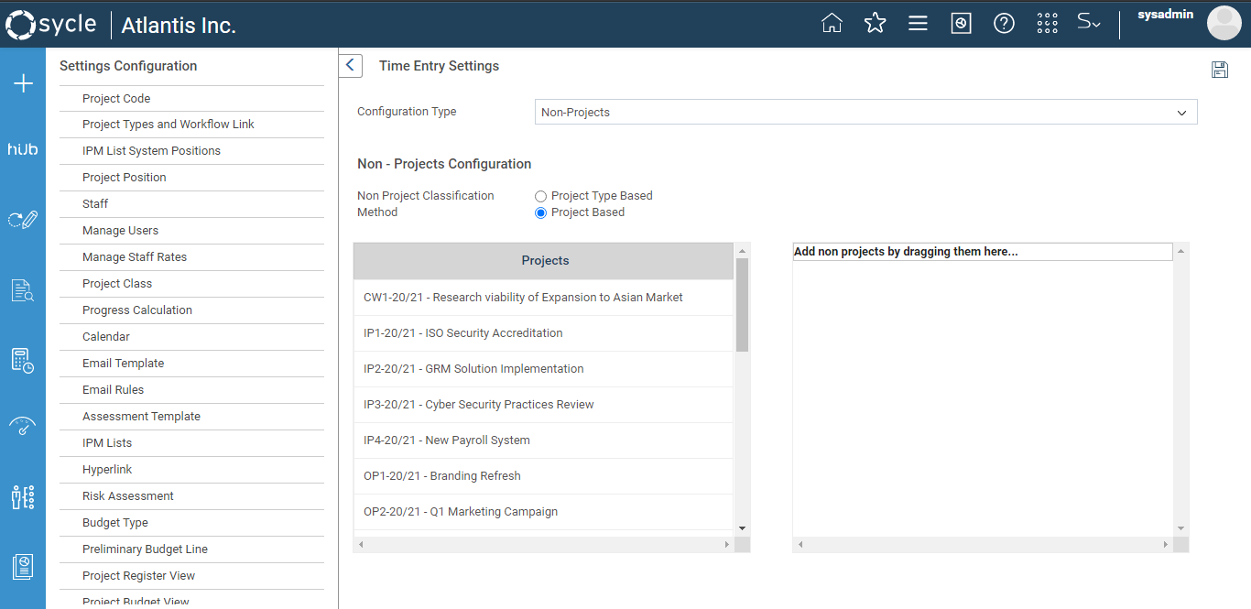1251x609 pixels.
Task: Click the dashboard report icon in header
Action: pos(961,23)
